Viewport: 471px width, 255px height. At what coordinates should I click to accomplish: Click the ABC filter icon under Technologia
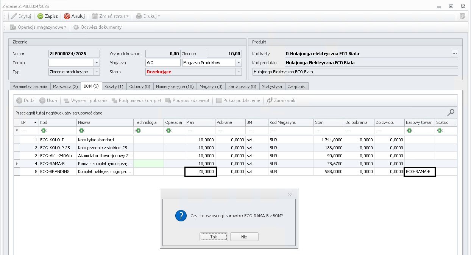coord(138,131)
